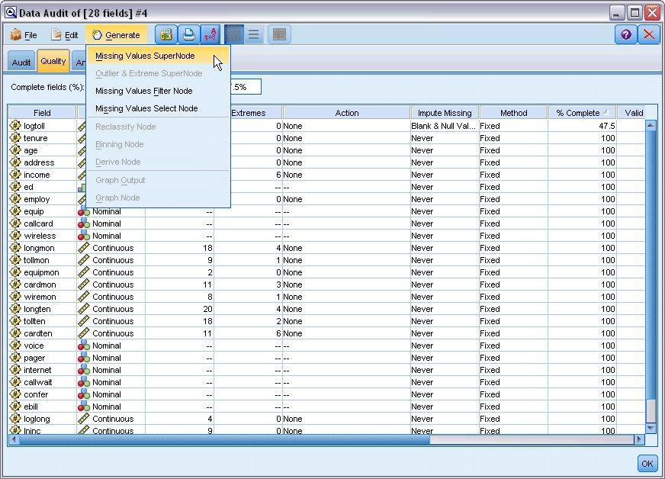Select the equipmon field name
The width and height of the screenshot is (665, 479).
[x=41, y=272]
